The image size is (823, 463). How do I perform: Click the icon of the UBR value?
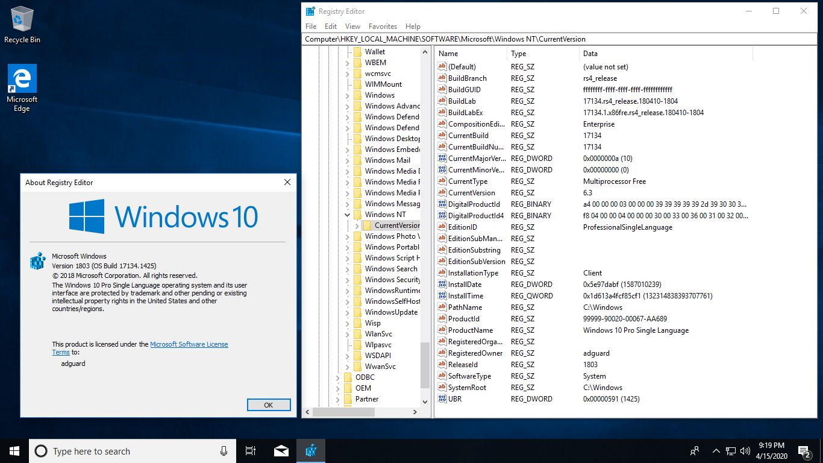click(x=442, y=399)
